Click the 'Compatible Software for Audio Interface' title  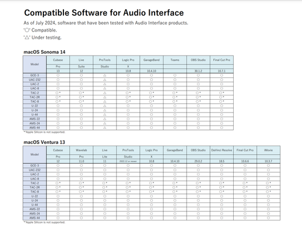[x=104, y=13]
